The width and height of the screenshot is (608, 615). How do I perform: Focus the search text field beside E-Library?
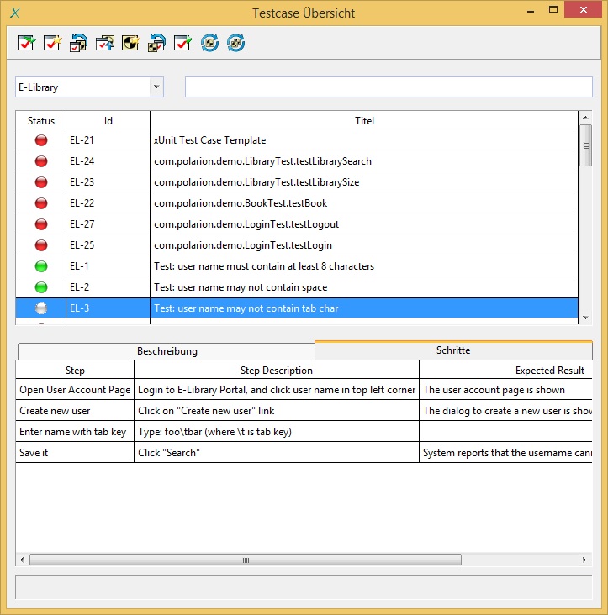click(x=389, y=87)
